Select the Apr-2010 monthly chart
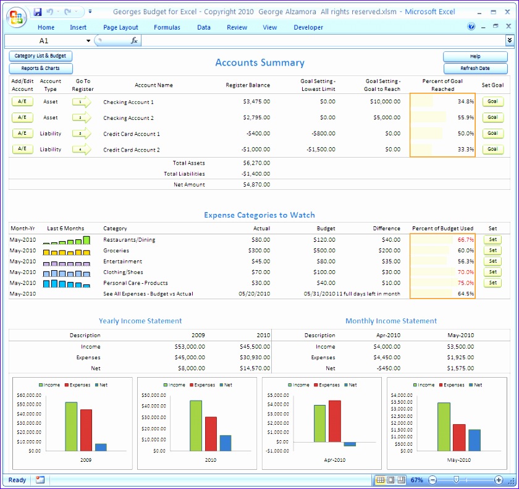This screenshot has height=489, width=519. [322, 423]
